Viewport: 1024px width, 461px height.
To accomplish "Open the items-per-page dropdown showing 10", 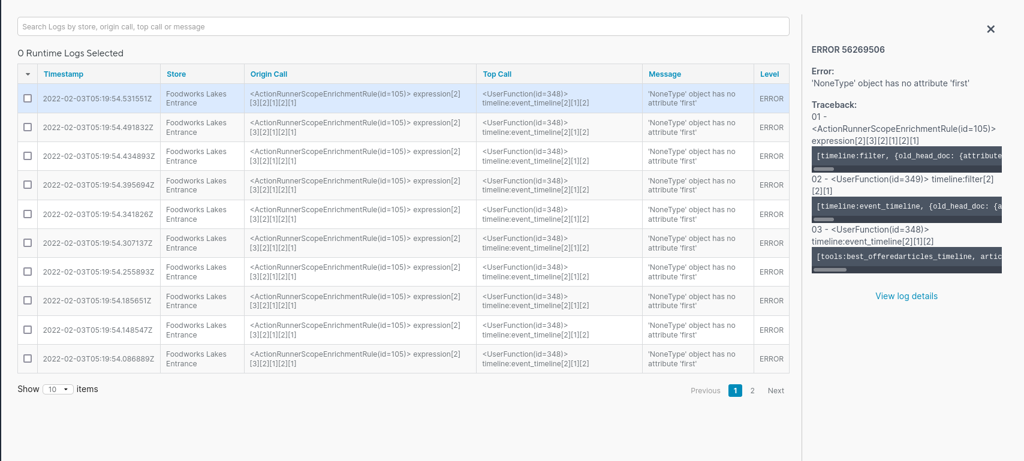I will pos(58,390).
